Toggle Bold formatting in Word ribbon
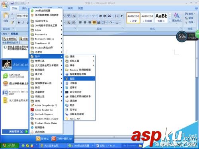The image size is (199, 149). click(19, 23)
